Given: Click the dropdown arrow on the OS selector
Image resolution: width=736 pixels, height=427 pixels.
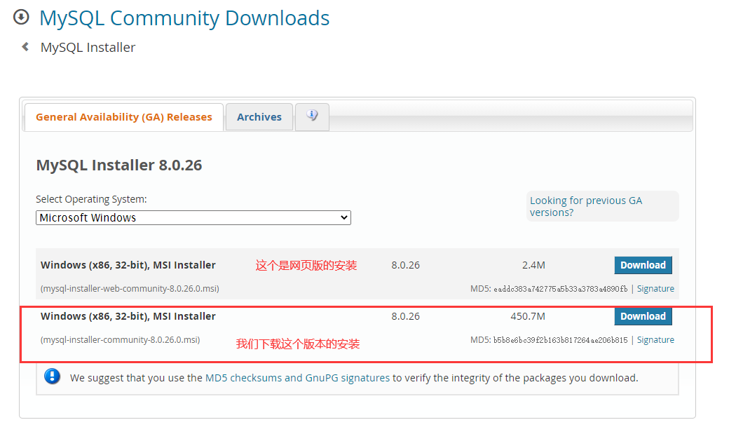Looking at the screenshot, I should (x=343, y=217).
